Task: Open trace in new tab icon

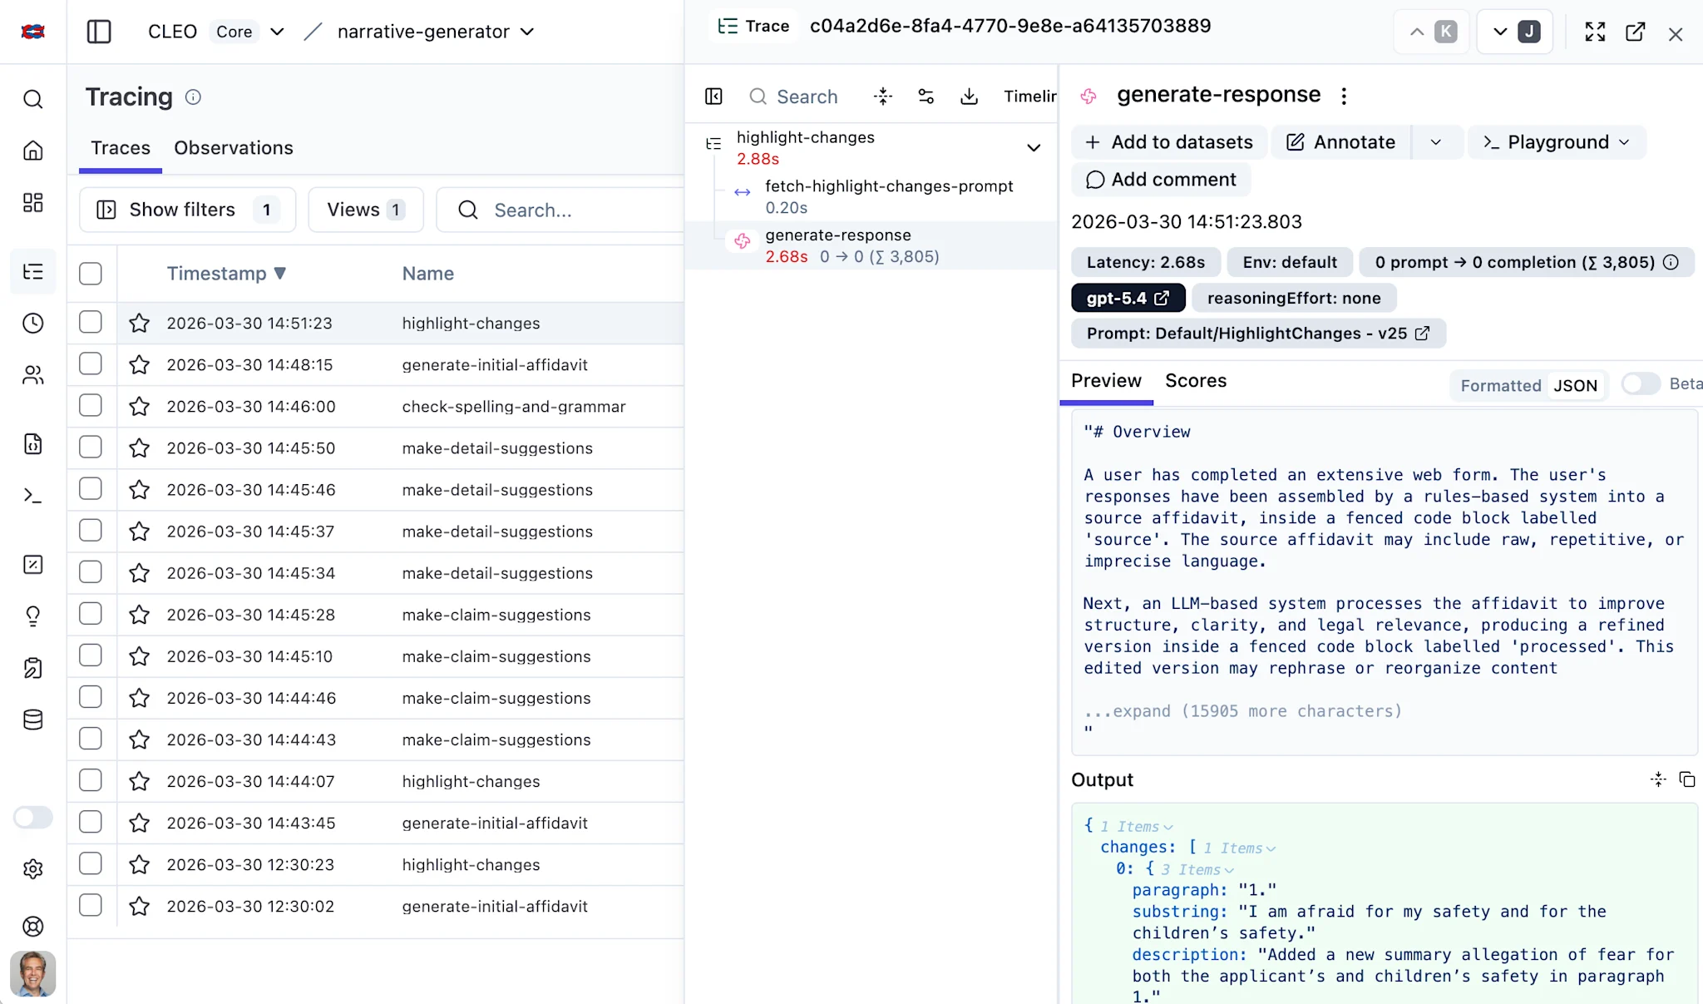Action: 1635,32
